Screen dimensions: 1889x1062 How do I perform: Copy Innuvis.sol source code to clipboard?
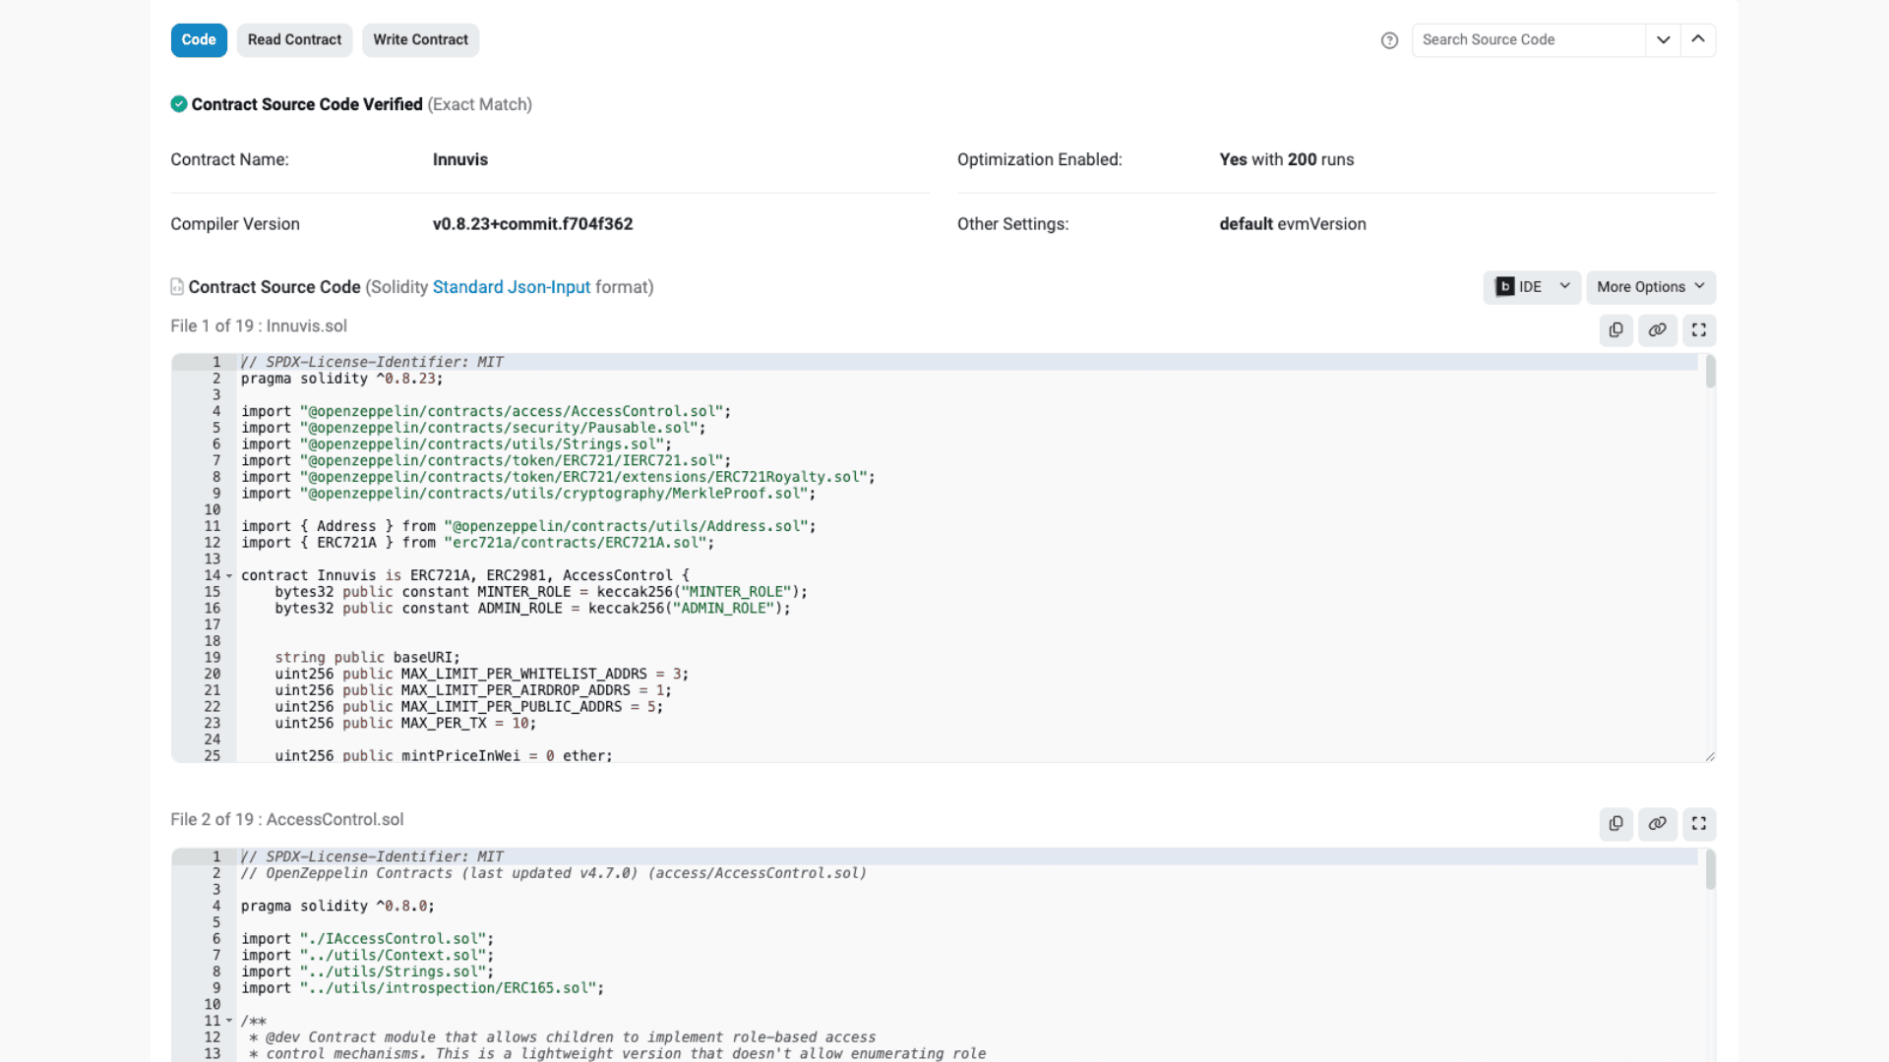(x=1615, y=330)
